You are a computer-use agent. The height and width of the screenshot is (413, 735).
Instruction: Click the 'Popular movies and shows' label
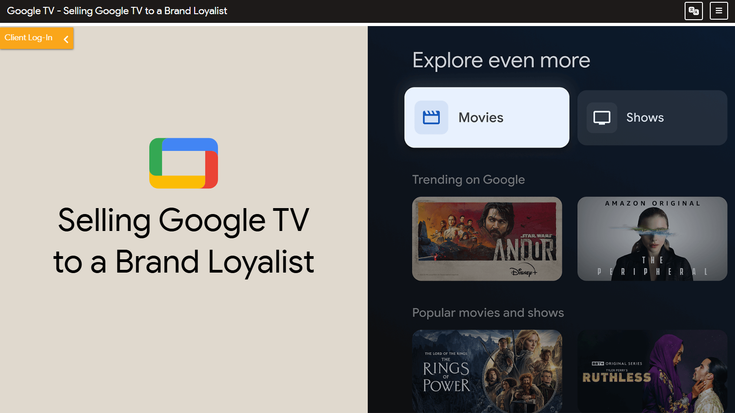tap(488, 313)
